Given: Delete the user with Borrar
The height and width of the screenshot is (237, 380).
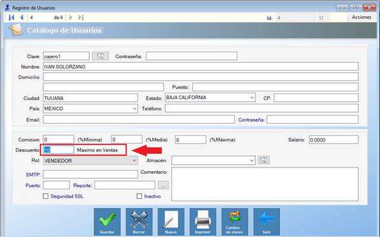Looking at the screenshot, I should (139, 222).
